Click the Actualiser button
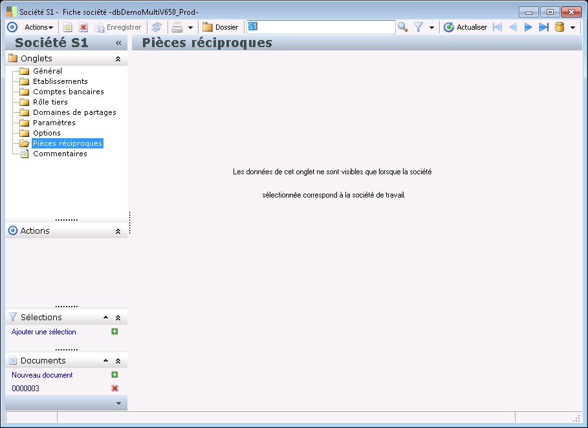 point(465,27)
